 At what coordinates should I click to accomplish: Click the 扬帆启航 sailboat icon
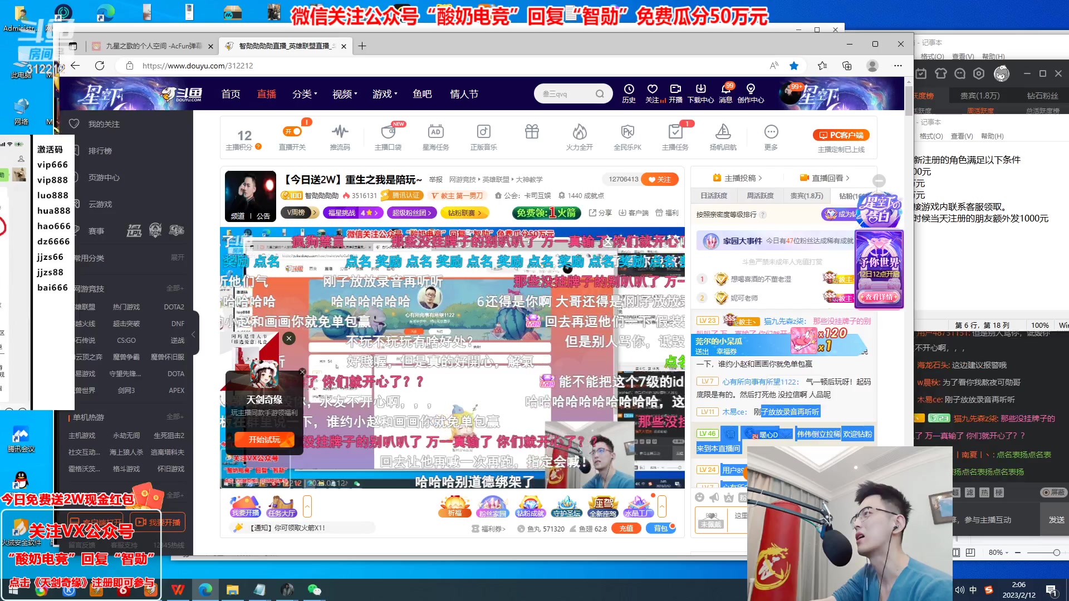pyautogui.click(x=723, y=137)
